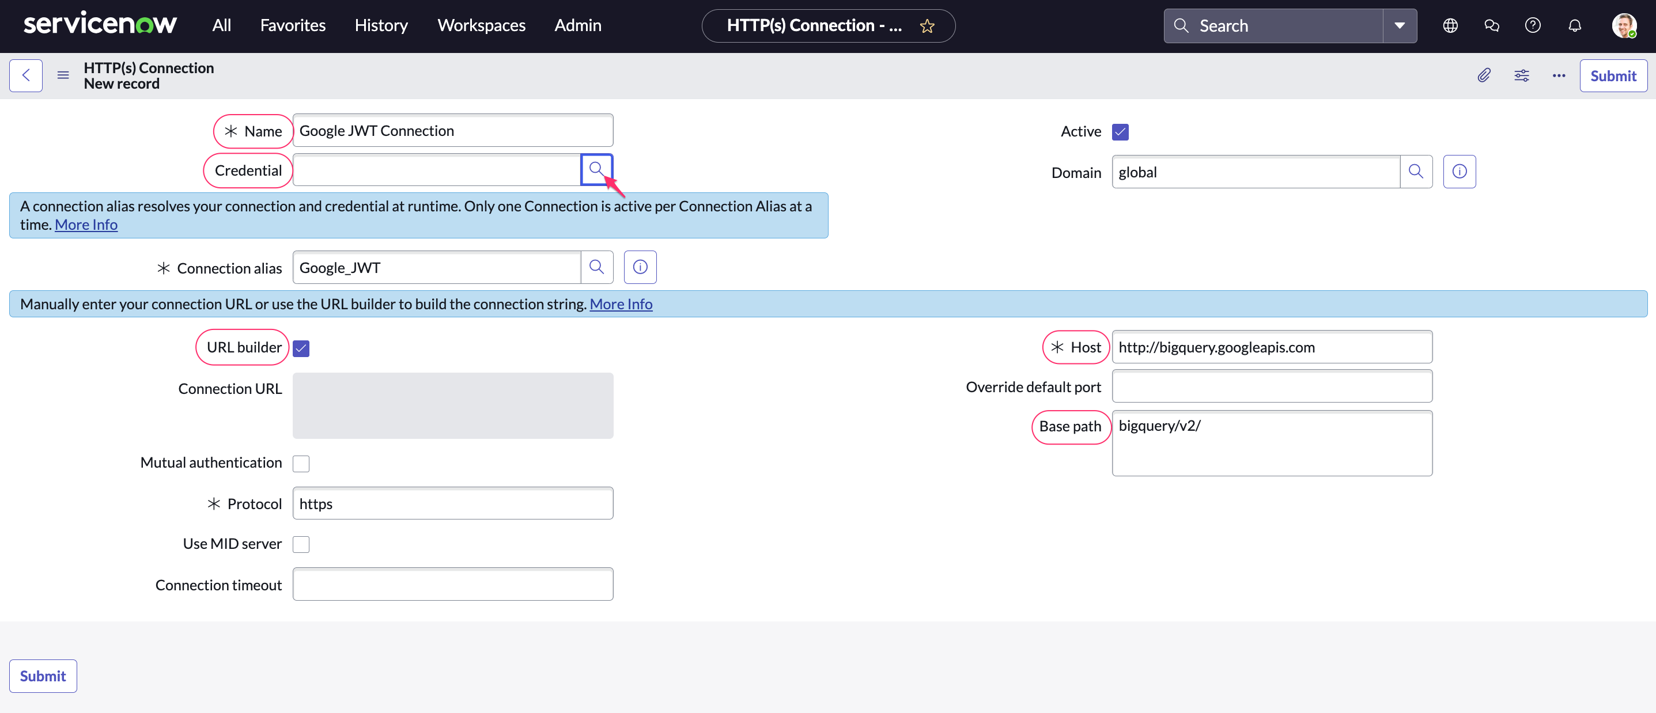Open the chat conversations icon
The width and height of the screenshot is (1656, 713).
(1491, 26)
